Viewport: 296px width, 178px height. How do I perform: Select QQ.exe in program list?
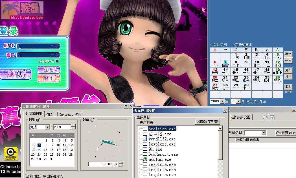click(x=155, y=149)
